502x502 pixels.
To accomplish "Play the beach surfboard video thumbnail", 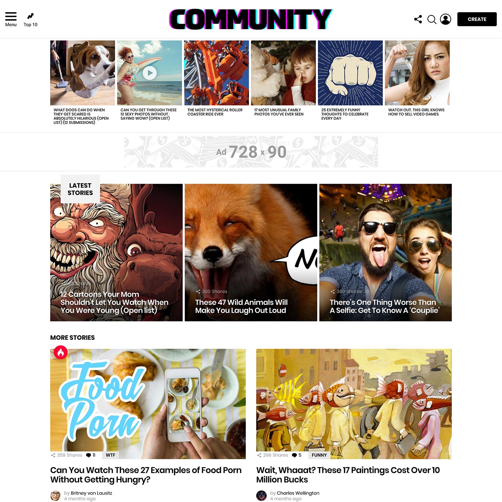I will [x=150, y=73].
